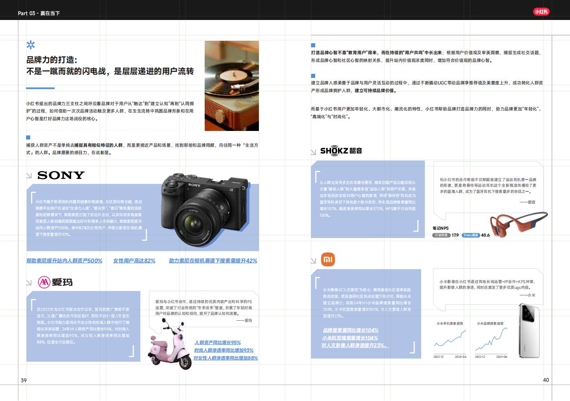Select the vinyl turntable photo

[232, 86]
